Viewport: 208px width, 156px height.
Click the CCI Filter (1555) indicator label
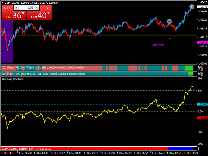coord(43,74)
